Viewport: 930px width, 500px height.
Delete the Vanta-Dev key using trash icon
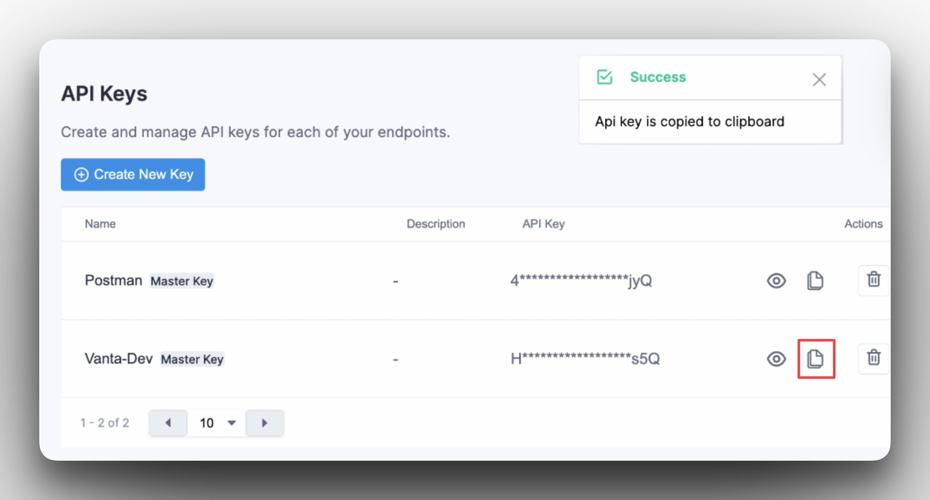coord(874,358)
